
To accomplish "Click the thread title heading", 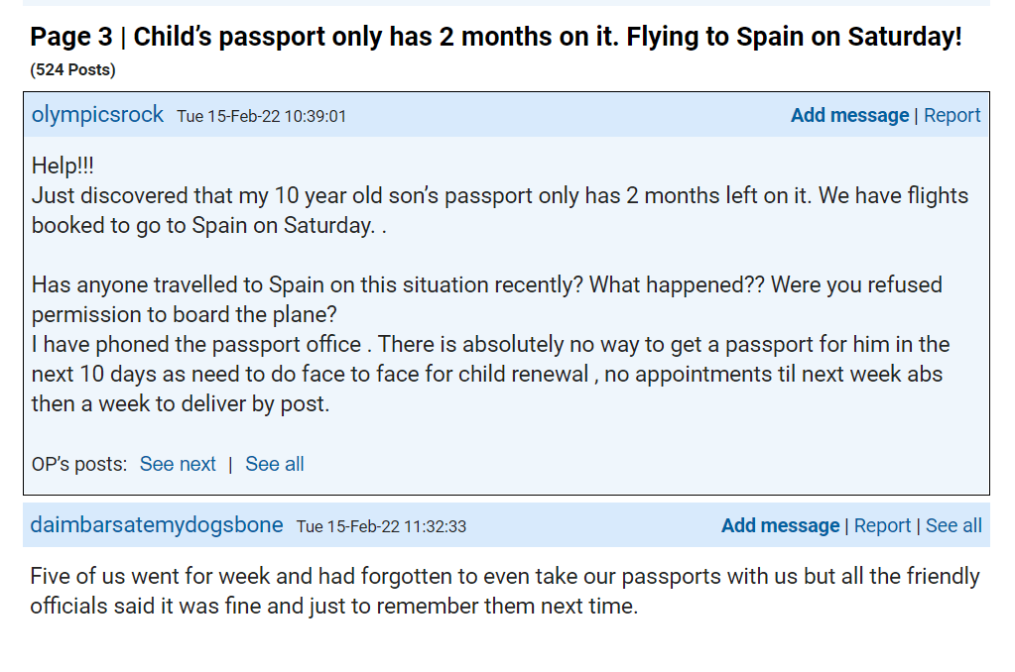I will point(496,38).
